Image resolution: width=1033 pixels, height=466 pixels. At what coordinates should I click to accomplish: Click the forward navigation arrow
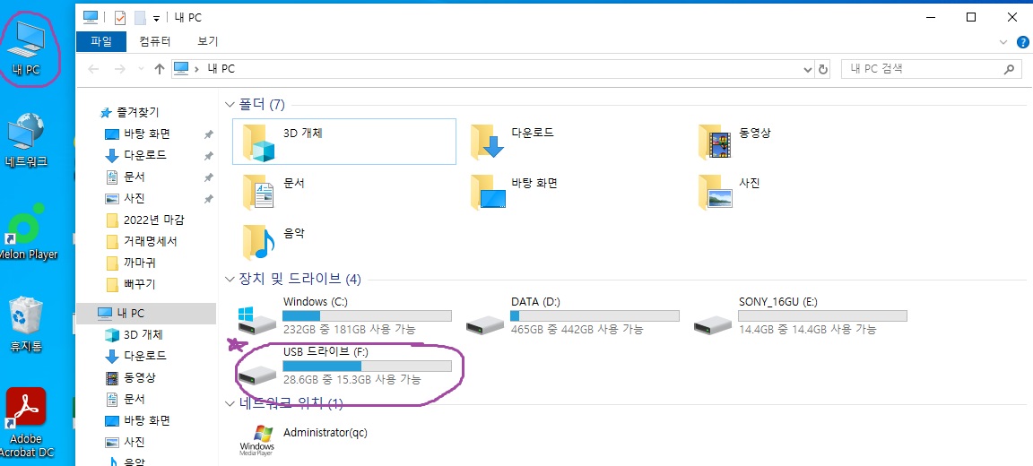click(119, 68)
